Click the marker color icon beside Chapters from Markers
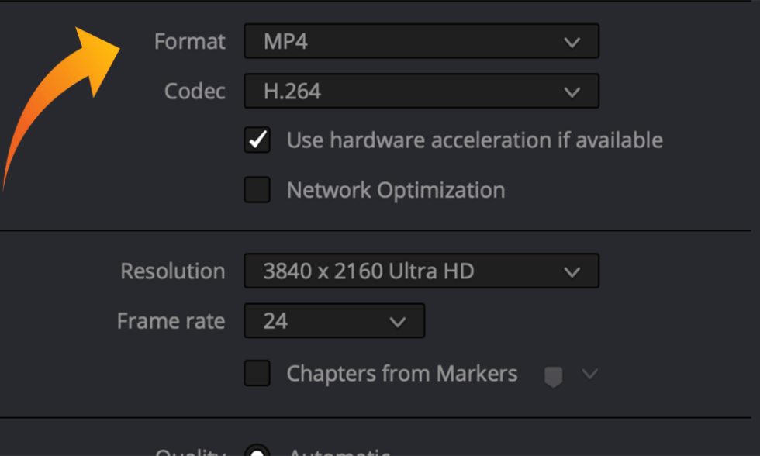Screen dimensions: 760x456 pyautogui.click(x=553, y=374)
